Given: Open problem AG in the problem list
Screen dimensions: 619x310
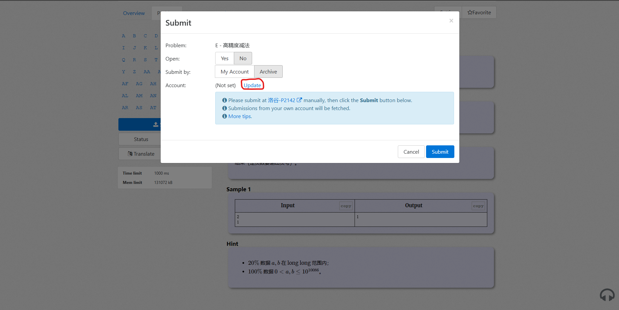Looking at the screenshot, I should [139, 83].
